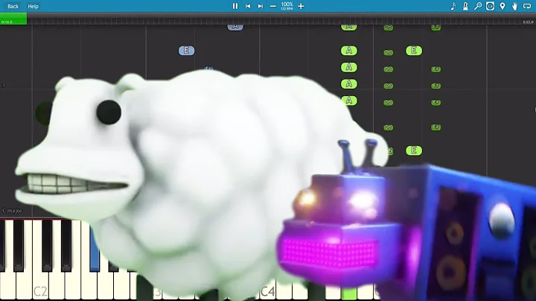Skip back with the previous button
The height and width of the screenshot is (301, 536).
[x=248, y=6]
